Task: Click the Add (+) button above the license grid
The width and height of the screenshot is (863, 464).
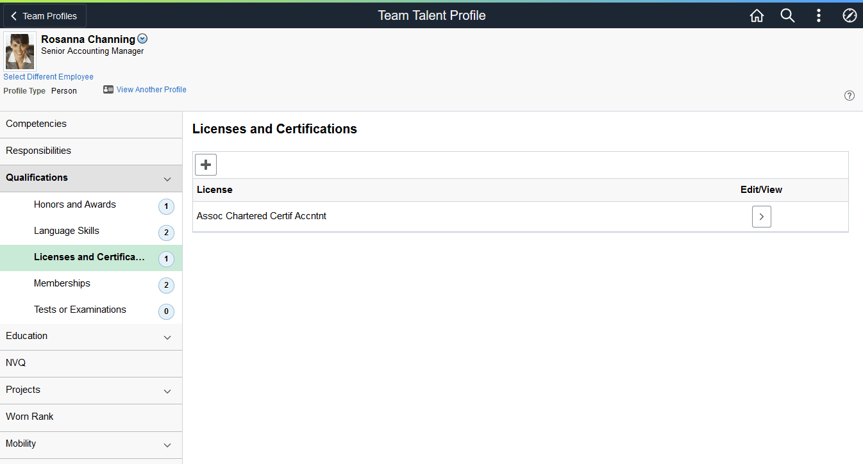Action: point(205,164)
